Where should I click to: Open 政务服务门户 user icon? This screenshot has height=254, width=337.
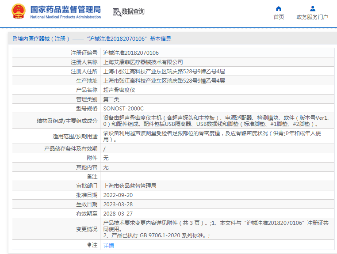coord(313,8)
